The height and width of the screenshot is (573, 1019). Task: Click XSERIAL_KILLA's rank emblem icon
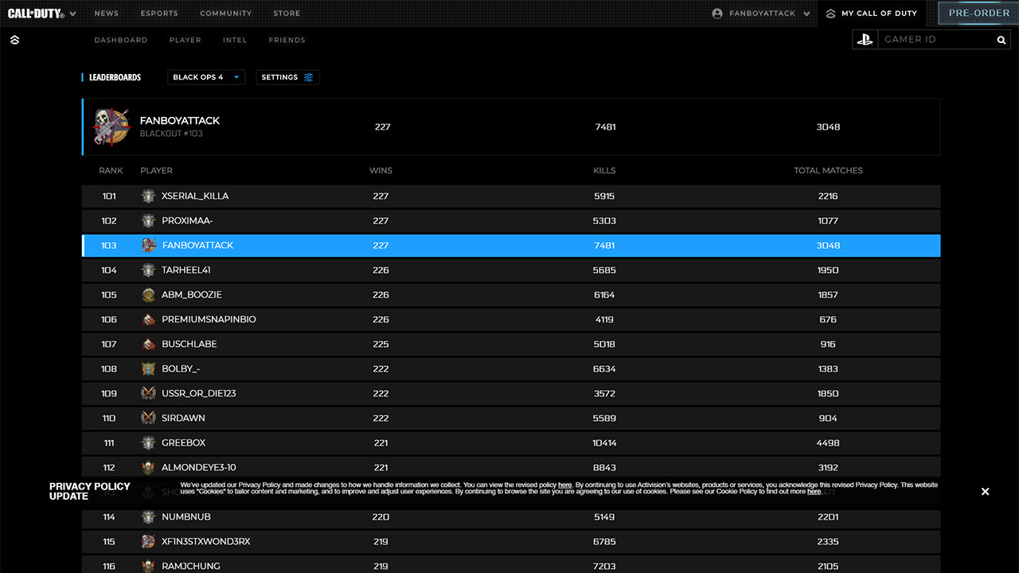[x=148, y=196]
